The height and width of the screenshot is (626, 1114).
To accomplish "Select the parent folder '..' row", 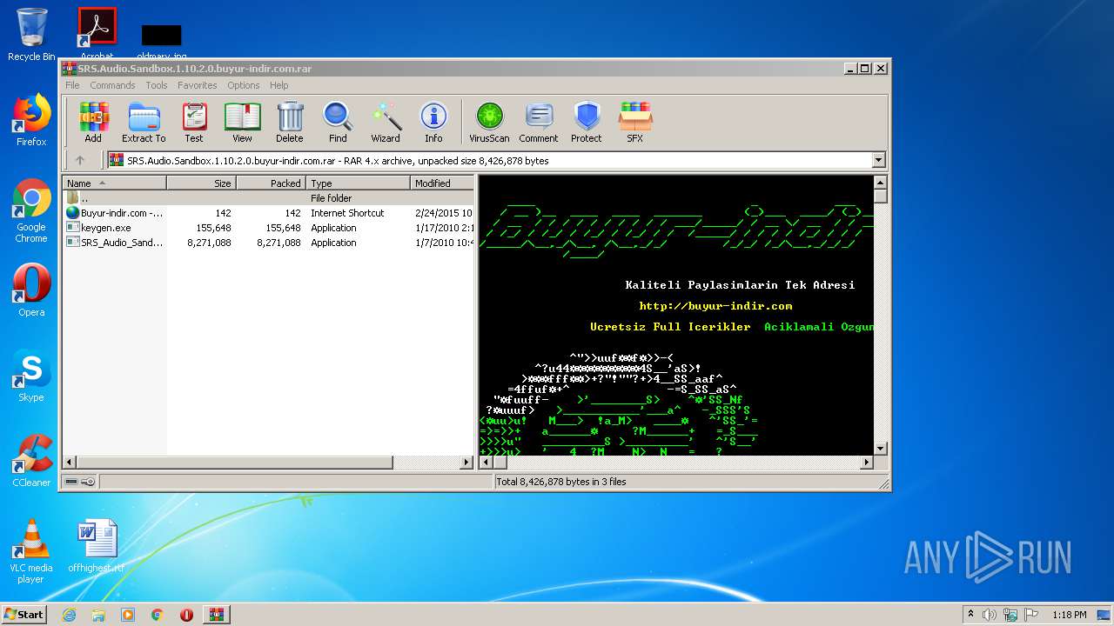I will [x=268, y=198].
